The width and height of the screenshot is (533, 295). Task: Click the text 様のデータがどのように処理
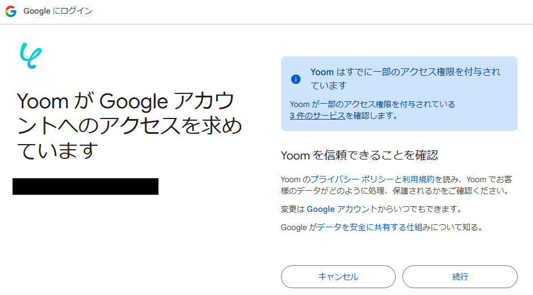click(331, 191)
